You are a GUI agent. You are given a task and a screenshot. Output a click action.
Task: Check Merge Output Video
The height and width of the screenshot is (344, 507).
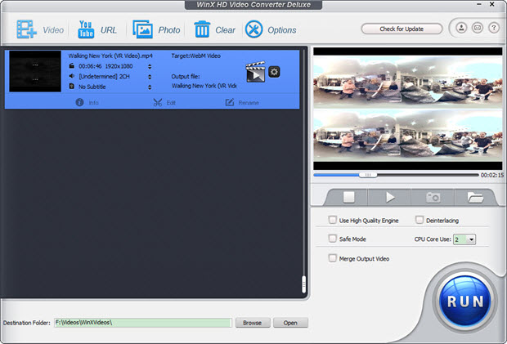pos(332,258)
